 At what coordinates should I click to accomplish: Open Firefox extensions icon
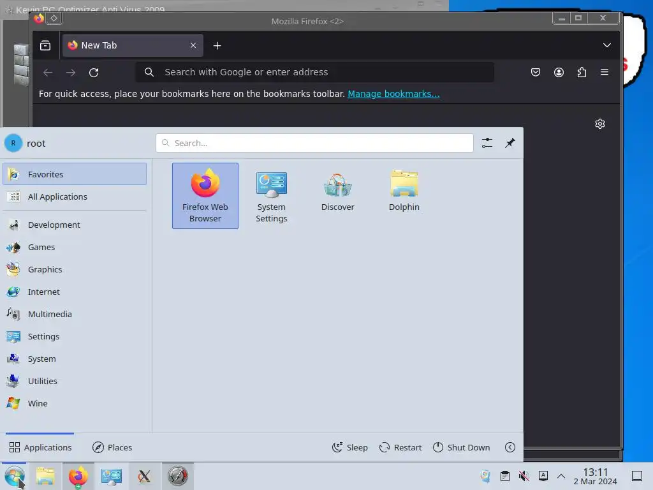[582, 72]
